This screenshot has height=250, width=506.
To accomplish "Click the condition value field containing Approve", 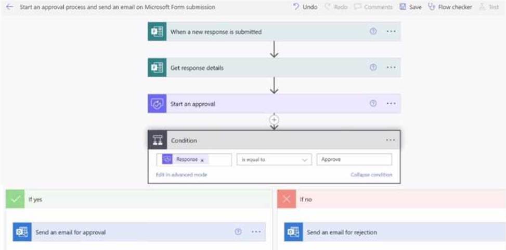I will (x=354, y=160).
